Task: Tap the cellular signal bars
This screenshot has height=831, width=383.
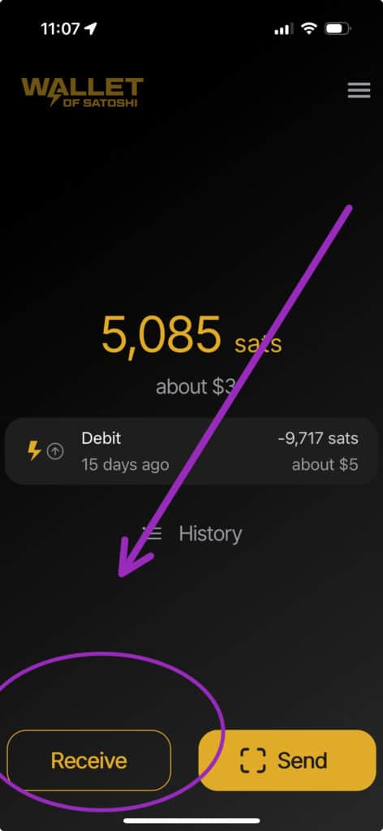Action: click(x=285, y=29)
